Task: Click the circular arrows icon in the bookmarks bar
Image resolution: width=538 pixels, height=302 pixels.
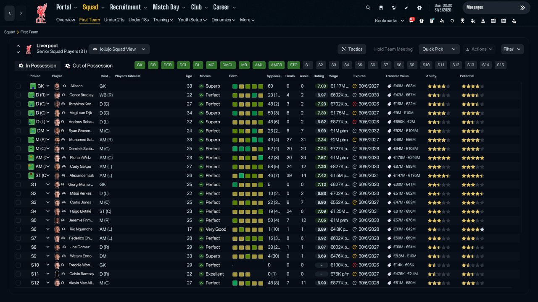Action: pyautogui.click(x=452, y=21)
